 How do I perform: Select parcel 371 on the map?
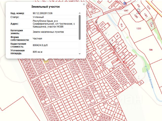coord(106,50)
